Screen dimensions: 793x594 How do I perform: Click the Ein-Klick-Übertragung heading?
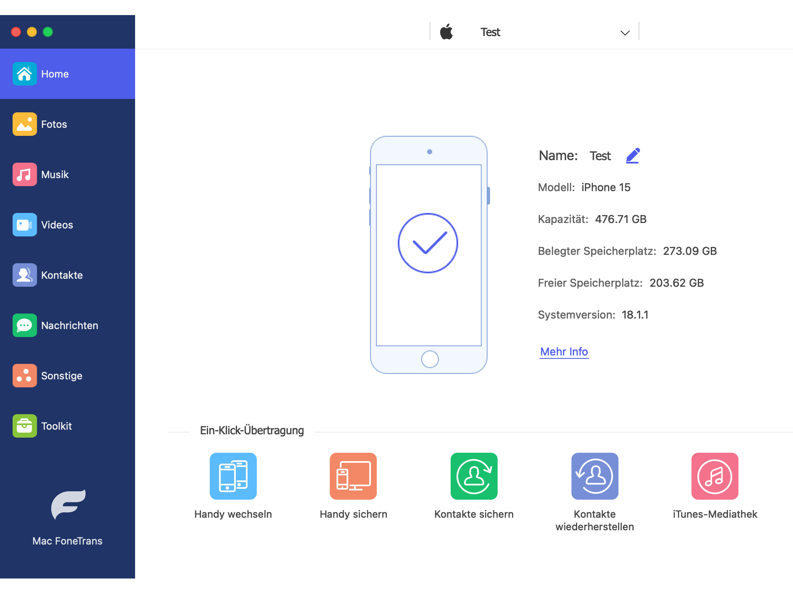pos(252,431)
